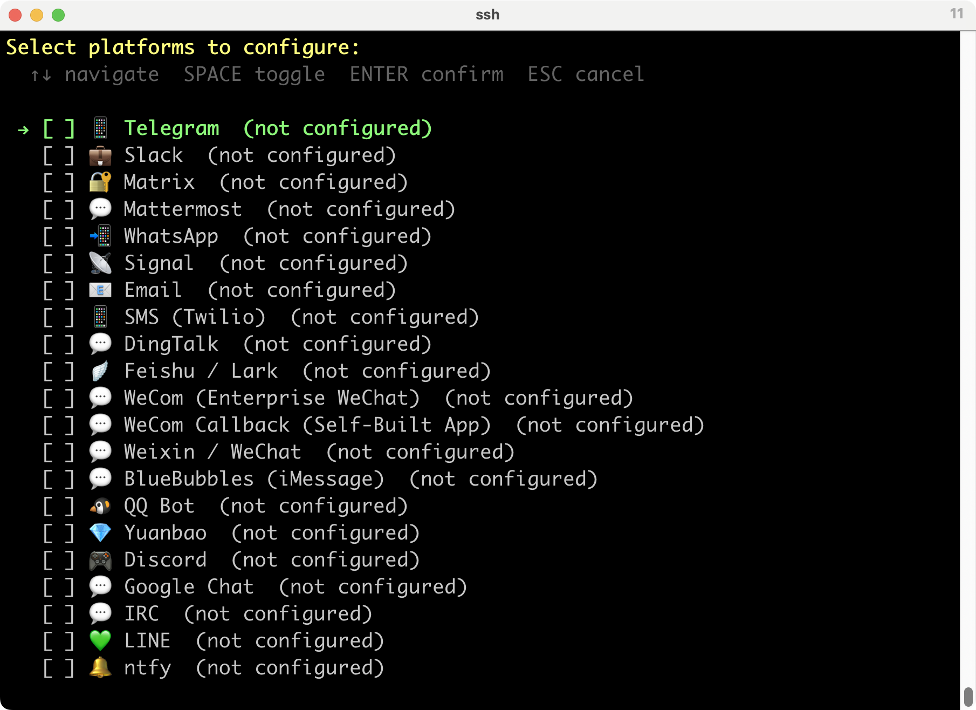The width and height of the screenshot is (976, 710).
Task: Click the blue gem icon beside Yuanbao
Action: [x=100, y=533]
